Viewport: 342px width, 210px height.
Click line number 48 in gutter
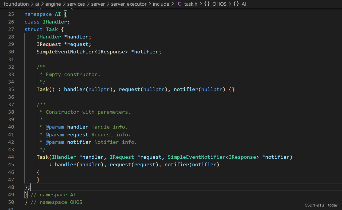click(x=11, y=187)
